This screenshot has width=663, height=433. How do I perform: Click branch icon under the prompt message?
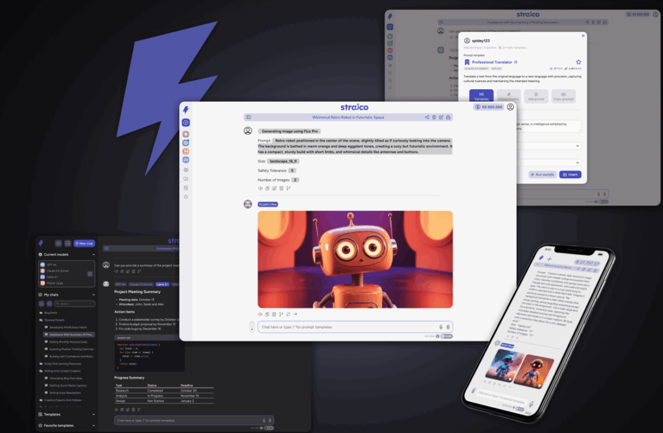tap(288, 188)
